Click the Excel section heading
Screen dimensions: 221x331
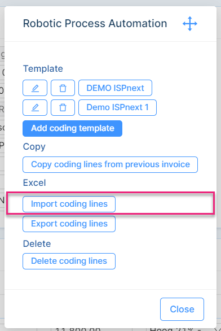pyautogui.click(x=34, y=182)
